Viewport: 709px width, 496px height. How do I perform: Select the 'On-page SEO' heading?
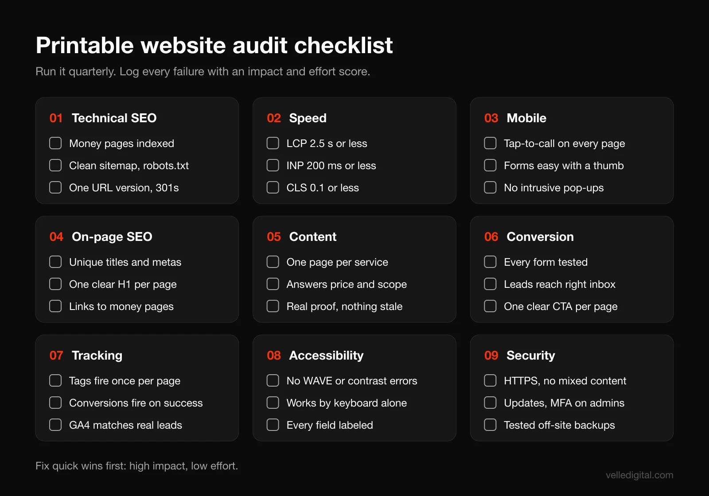click(x=112, y=237)
